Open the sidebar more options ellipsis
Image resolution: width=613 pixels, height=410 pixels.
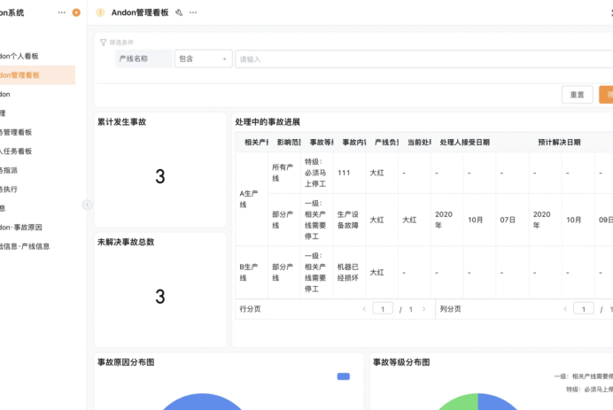[x=62, y=12]
